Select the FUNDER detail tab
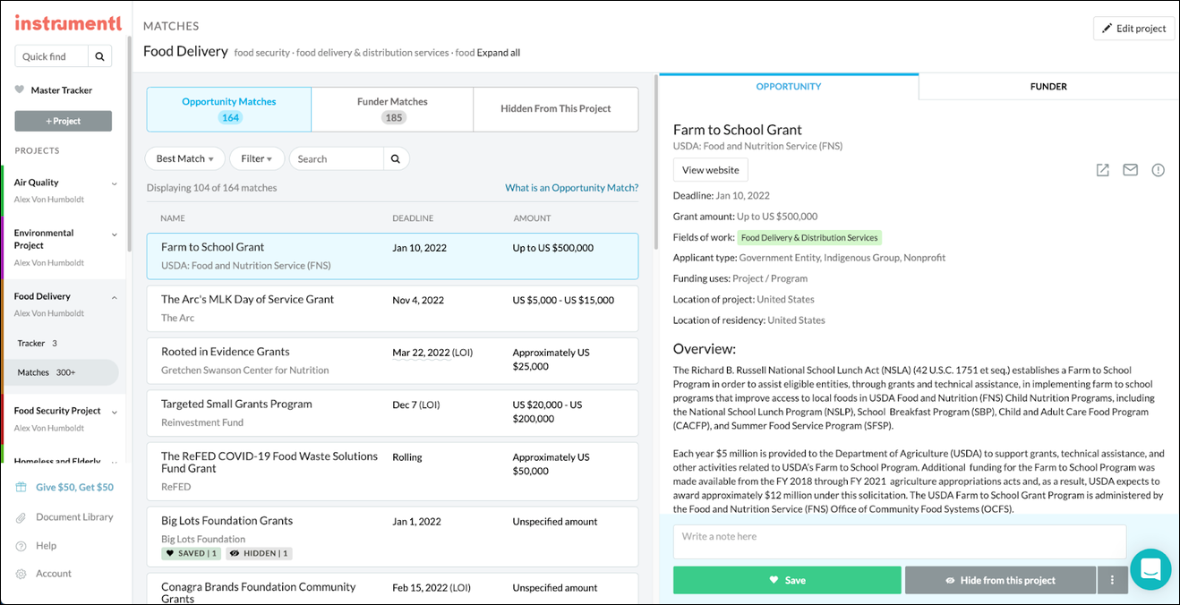 1048,87
